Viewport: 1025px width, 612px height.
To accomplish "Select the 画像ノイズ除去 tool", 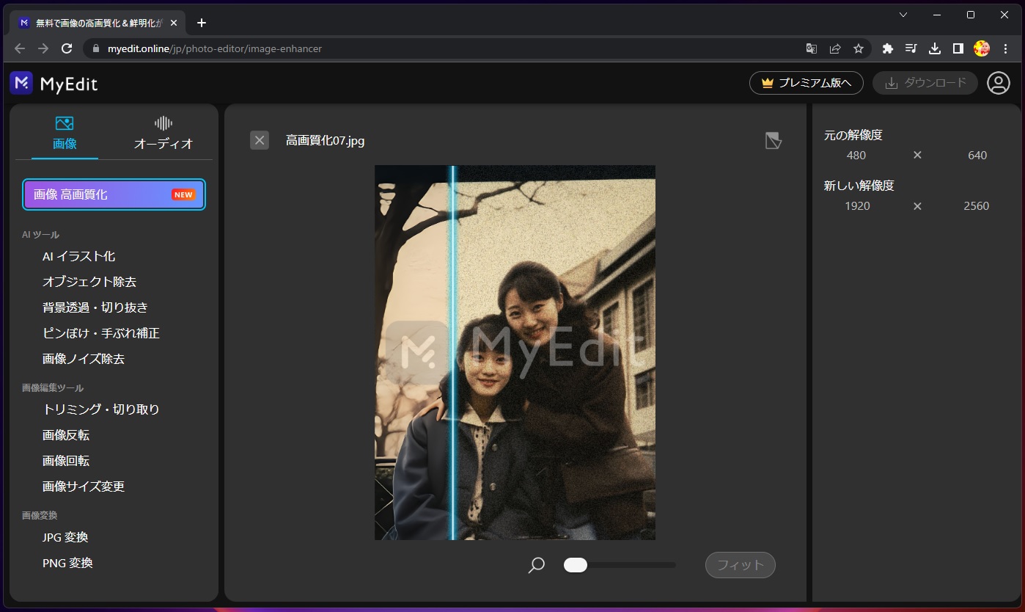I will (83, 358).
